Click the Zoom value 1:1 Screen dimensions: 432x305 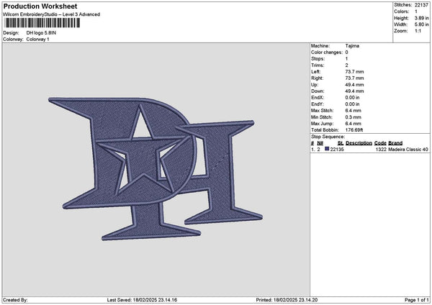[418, 31]
